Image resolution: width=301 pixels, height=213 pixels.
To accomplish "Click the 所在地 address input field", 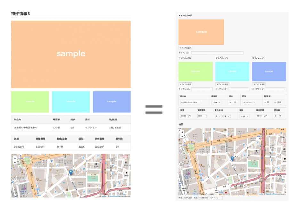I will coord(191,102).
